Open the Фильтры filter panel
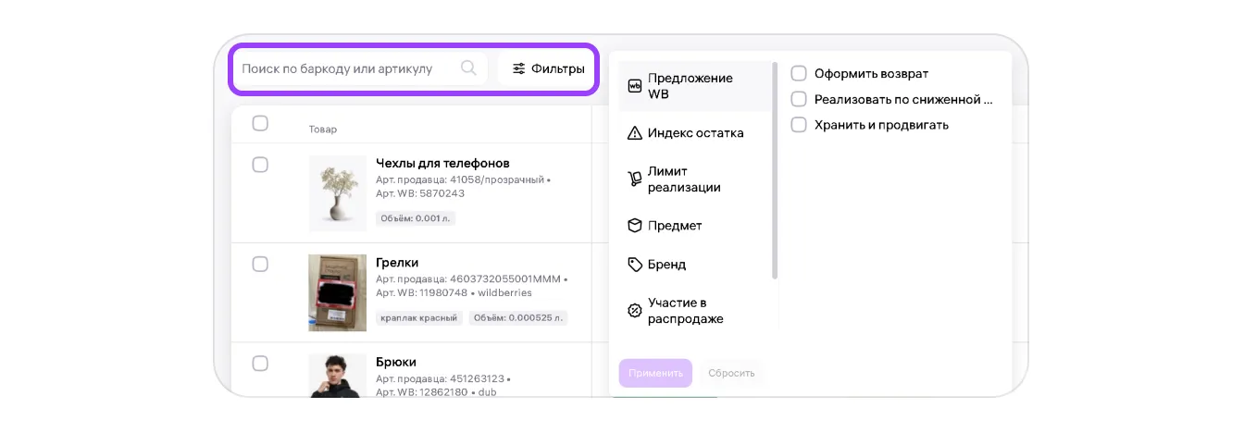The width and height of the screenshot is (1244, 433). [x=548, y=68]
